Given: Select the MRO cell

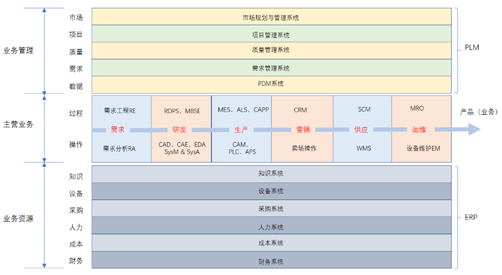Looking at the screenshot, I should [x=417, y=108].
